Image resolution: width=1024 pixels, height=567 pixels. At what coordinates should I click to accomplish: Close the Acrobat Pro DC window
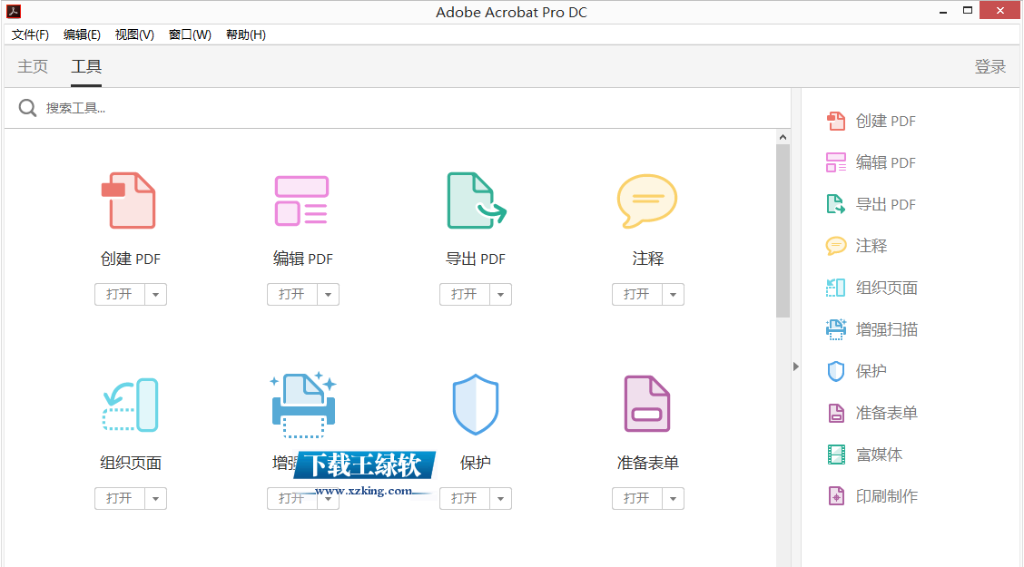tap(999, 11)
